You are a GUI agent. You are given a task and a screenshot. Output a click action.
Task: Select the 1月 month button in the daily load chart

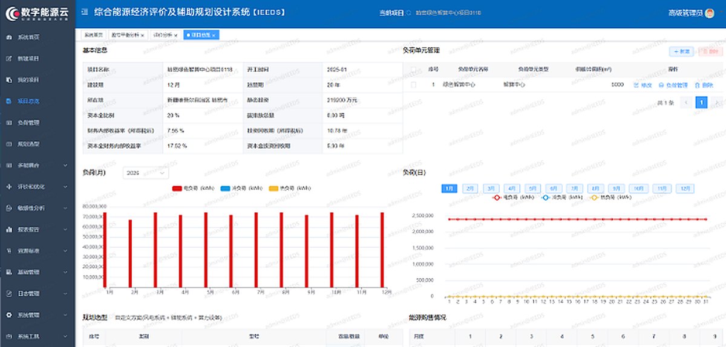450,189
